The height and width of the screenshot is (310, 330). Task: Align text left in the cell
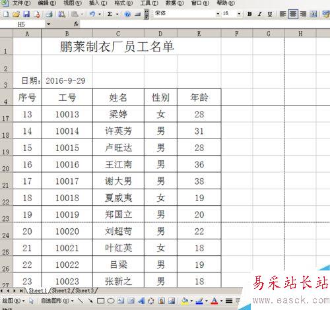click(282, 14)
